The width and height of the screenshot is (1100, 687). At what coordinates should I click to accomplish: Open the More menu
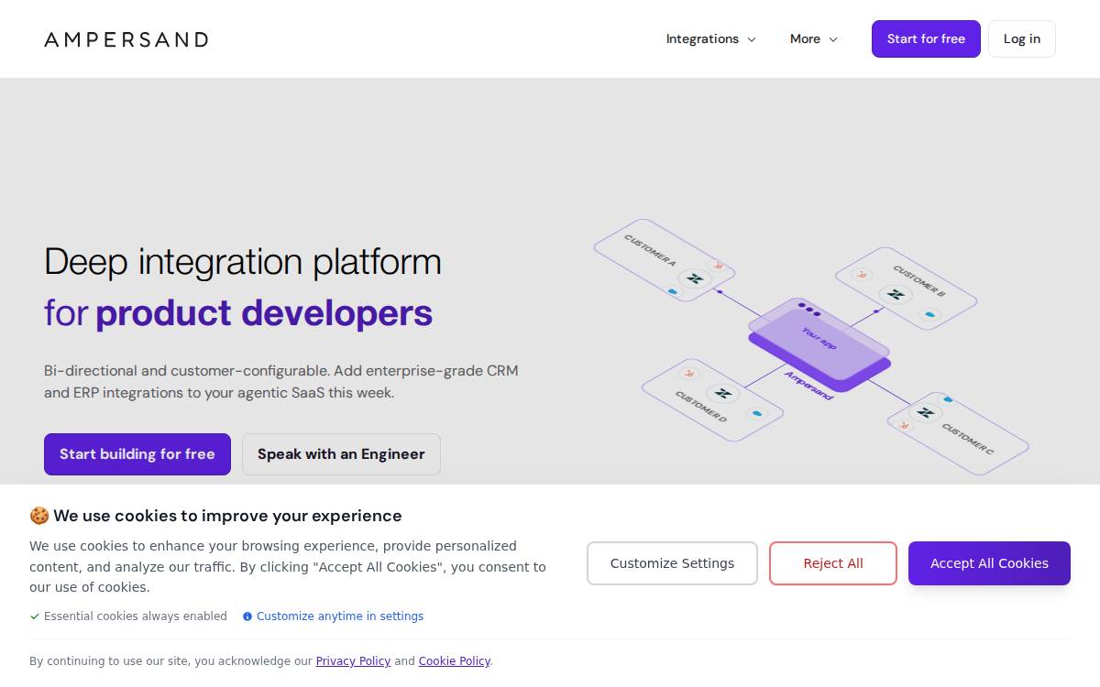coord(814,38)
